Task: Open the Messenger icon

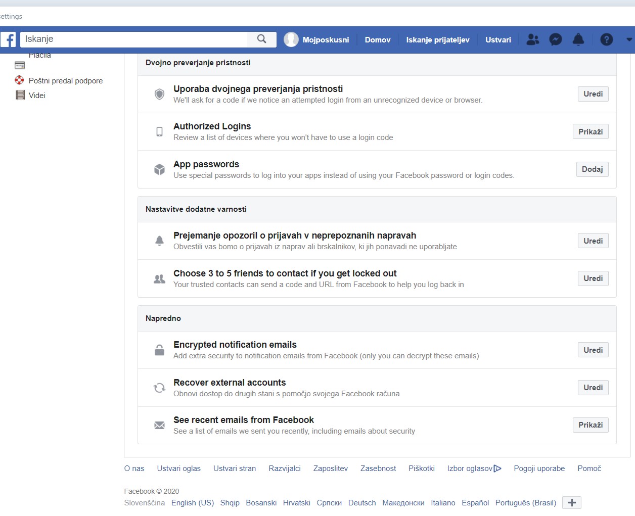Action: [x=555, y=39]
